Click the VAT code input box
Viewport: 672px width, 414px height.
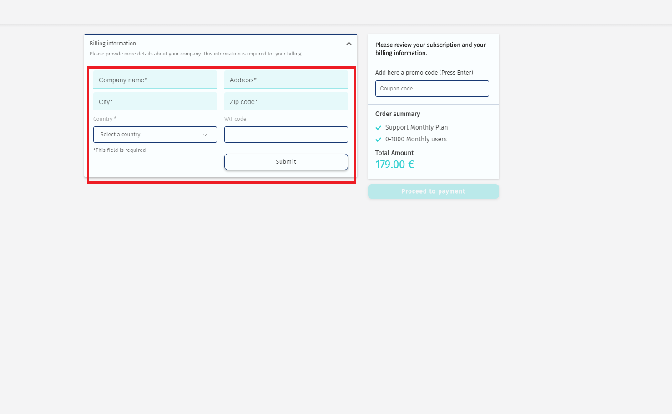click(x=286, y=135)
